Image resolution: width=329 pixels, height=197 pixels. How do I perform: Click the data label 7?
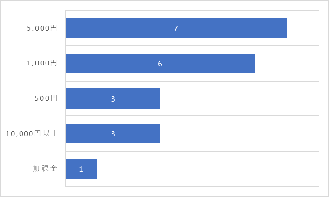[x=176, y=28]
